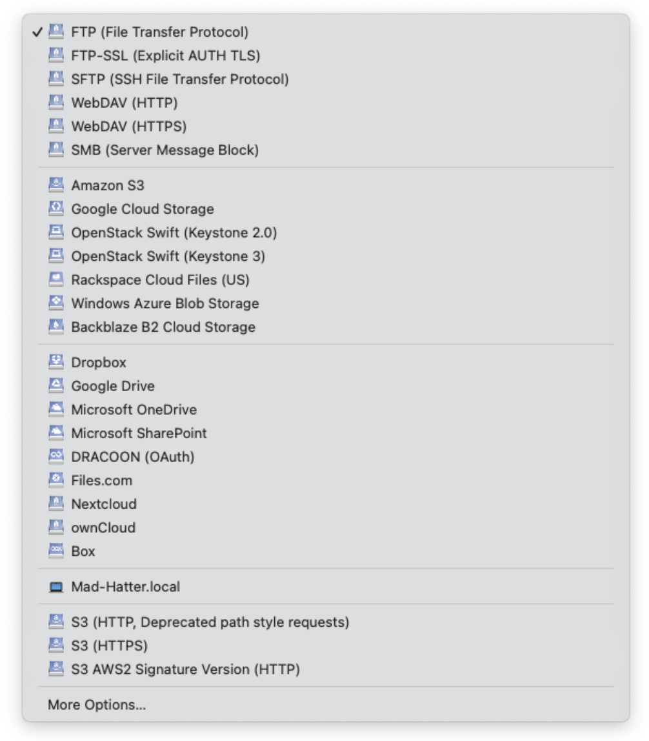Choose Rackspace Cloud Files (US)
Viewport: 649px width, 741px height.
(160, 280)
